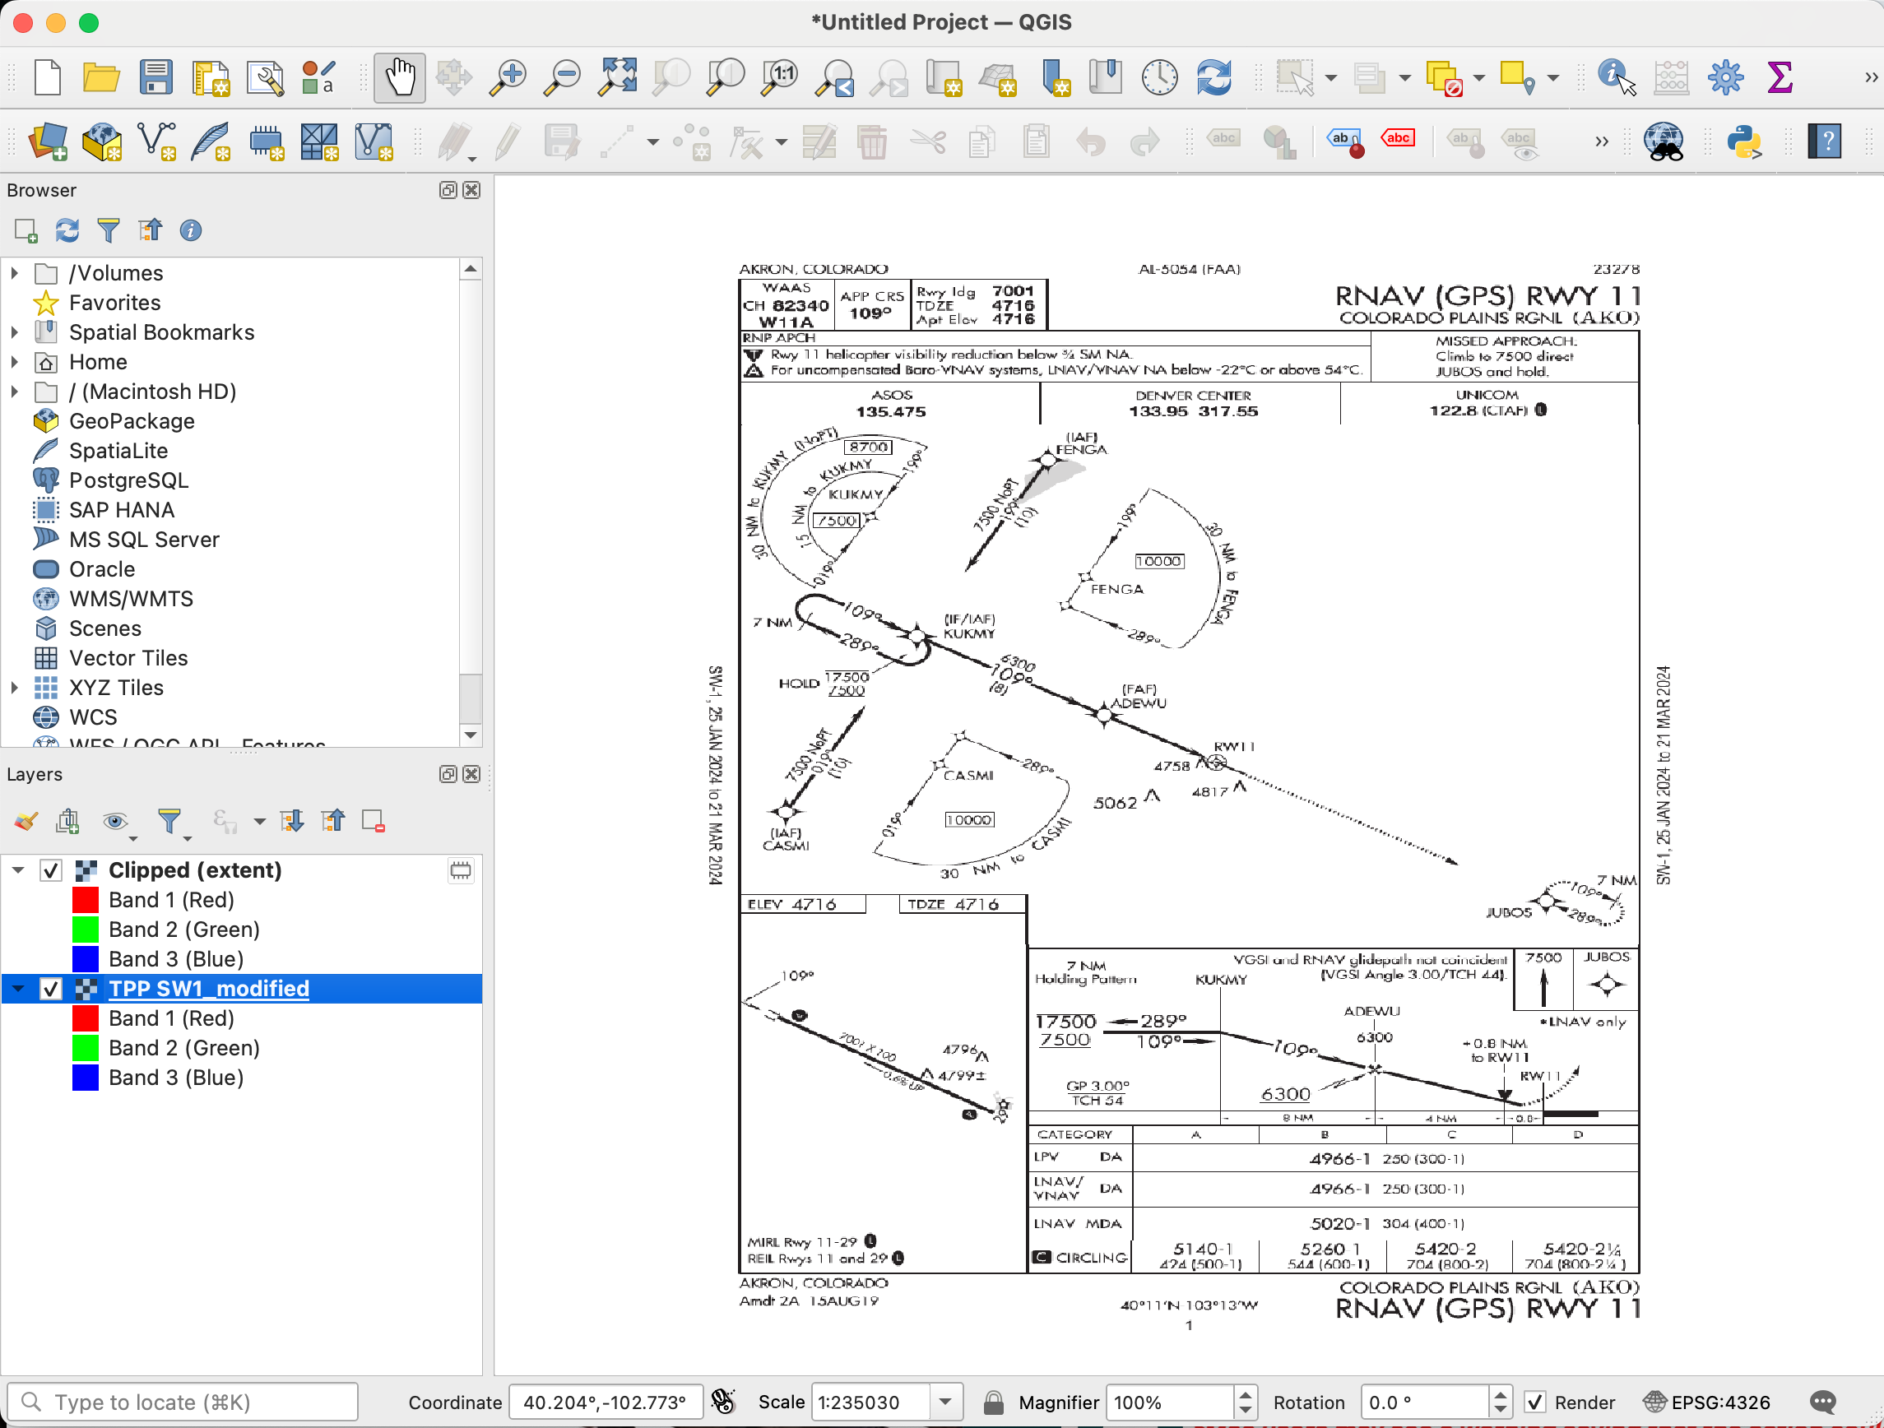The width and height of the screenshot is (1884, 1428).
Task: Toggle TPP SW1_modified layer visibility checkbox
Action: coord(51,989)
